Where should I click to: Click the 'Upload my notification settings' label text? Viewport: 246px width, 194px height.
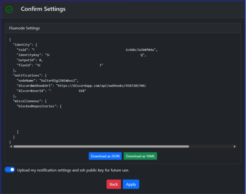75,170
